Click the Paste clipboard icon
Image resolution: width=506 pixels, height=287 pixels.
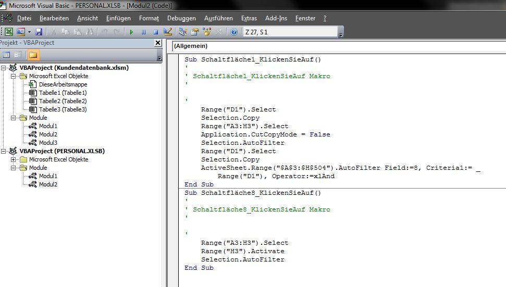coord(78,32)
